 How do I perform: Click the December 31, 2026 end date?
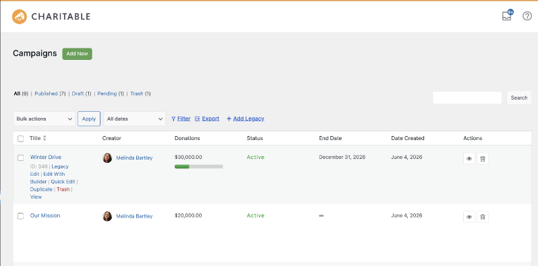(342, 157)
